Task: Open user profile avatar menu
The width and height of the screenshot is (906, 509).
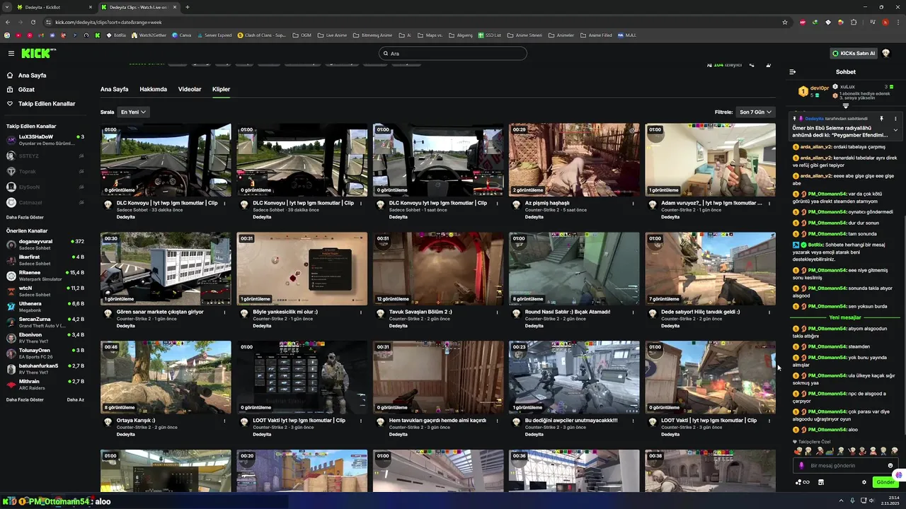Action: pyautogui.click(x=885, y=53)
